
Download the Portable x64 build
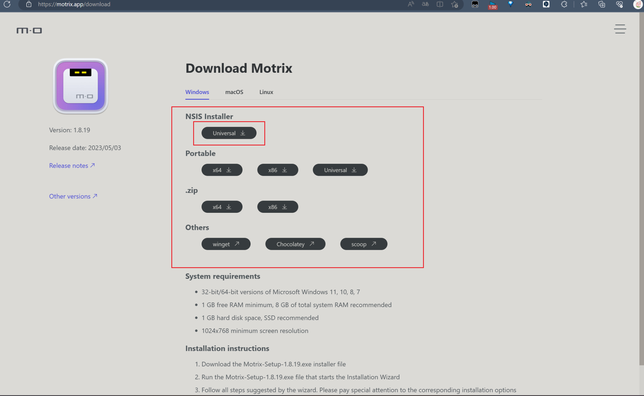pos(222,170)
